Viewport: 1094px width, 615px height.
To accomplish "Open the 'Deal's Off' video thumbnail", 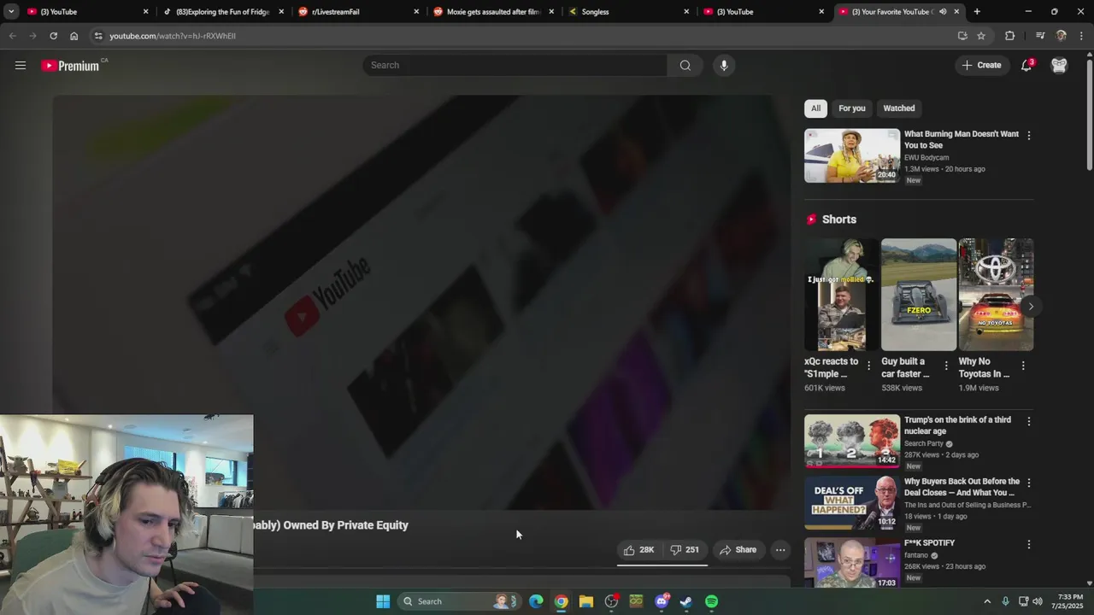I will pos(852,502).
